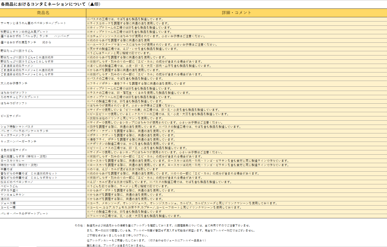Click the 大人のお子様ランチ product cell
The width and height of the screenshot is (387, 247).
pos(14,83)
